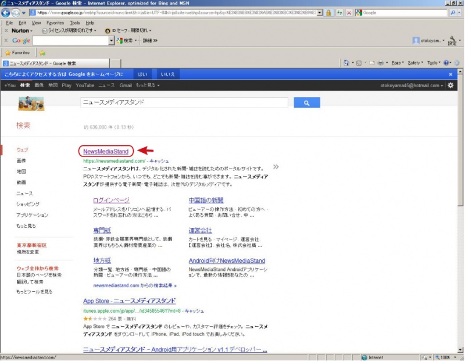
Task: Open the recent pages dropdown arrow
Action: coord(23,13)
